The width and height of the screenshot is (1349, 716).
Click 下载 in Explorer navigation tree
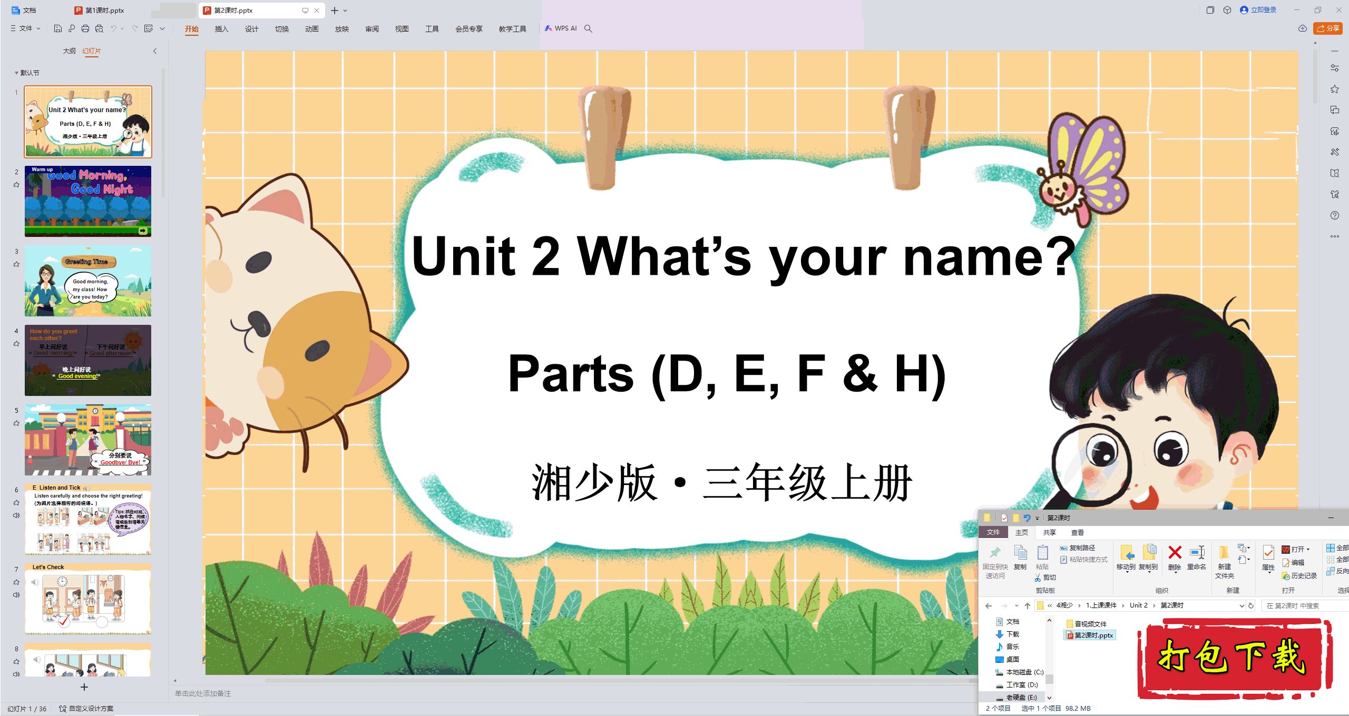click(1008, 634)
